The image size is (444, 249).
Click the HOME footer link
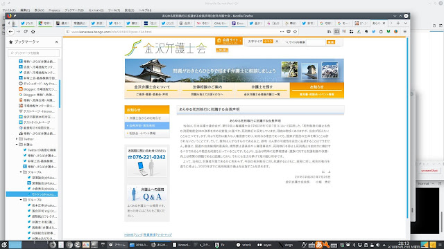pos(129,235)
